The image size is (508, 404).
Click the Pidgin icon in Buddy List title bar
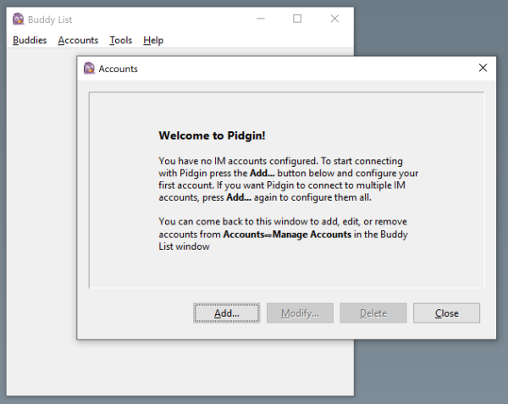(x=18, y=19)
